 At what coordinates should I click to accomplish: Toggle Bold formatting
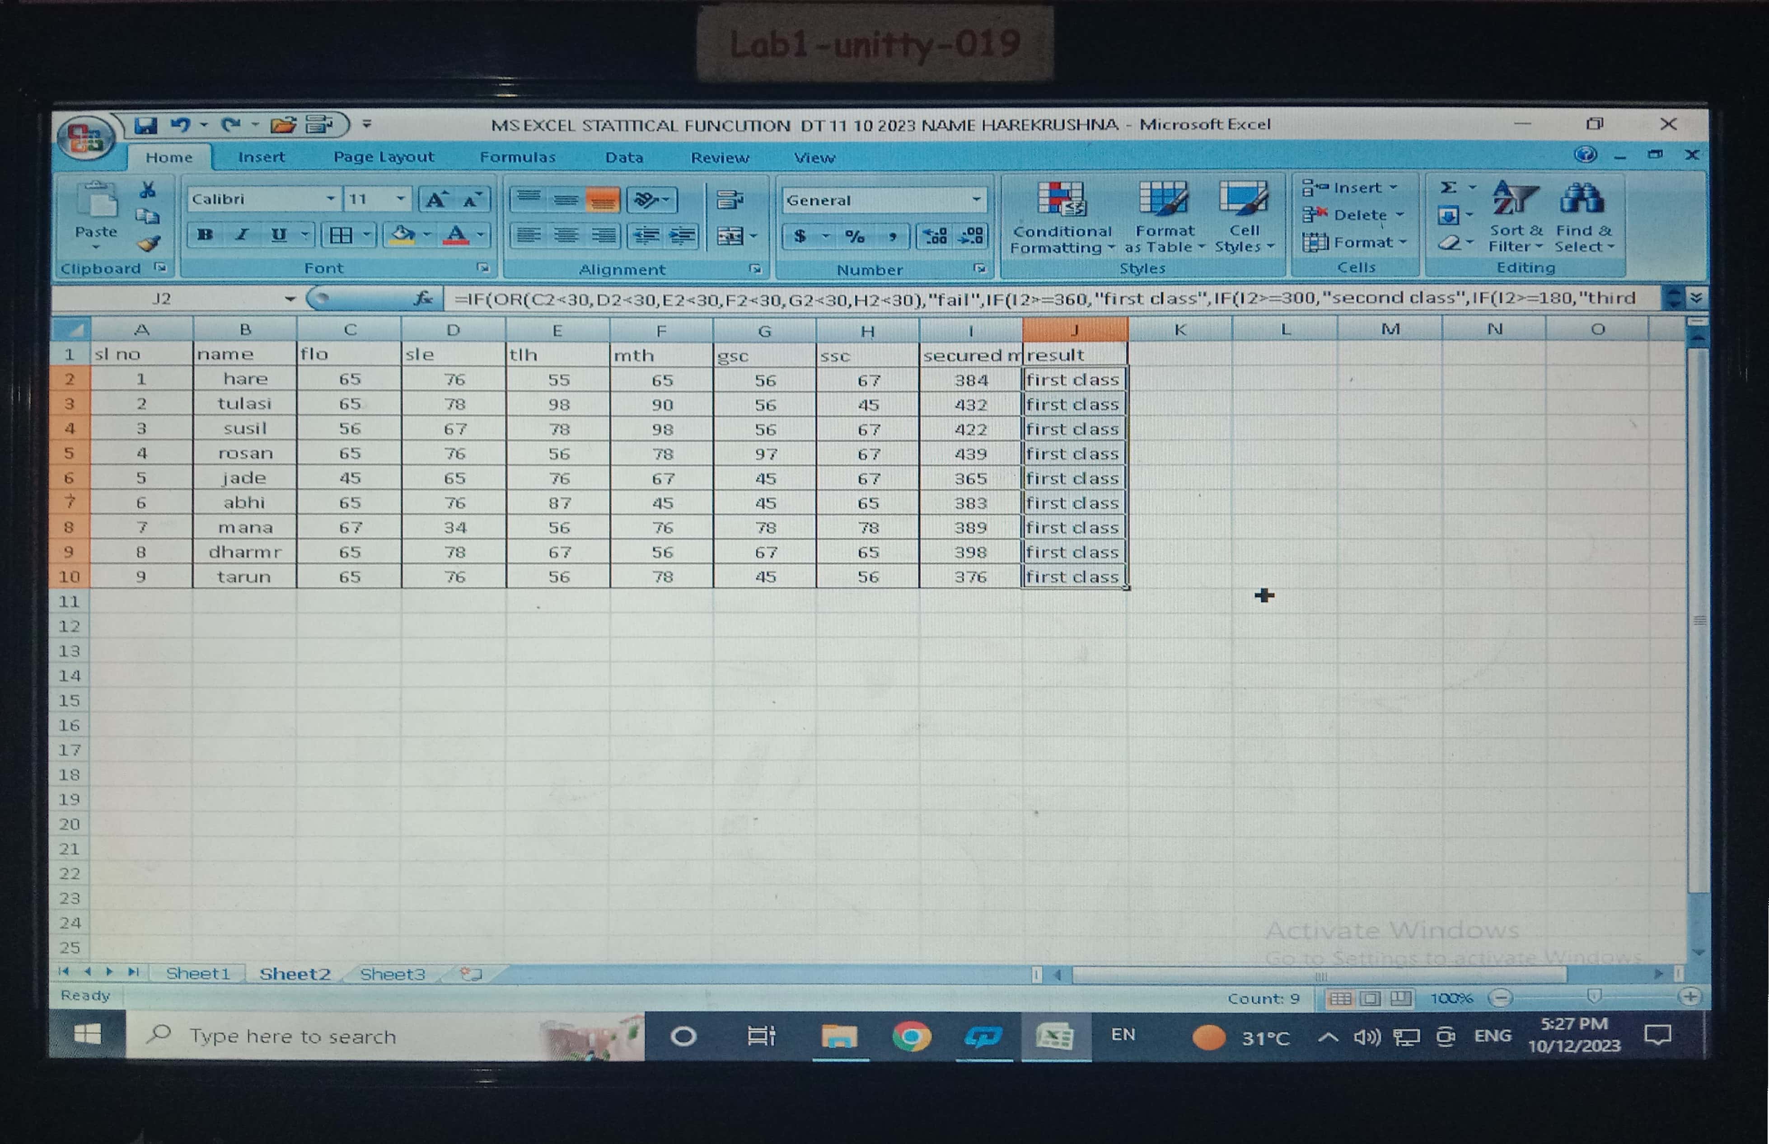tap(205, 235)
